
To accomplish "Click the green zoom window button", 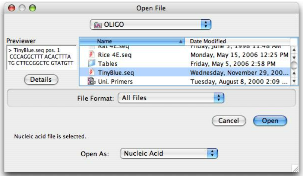I will [x=32, y=8].
